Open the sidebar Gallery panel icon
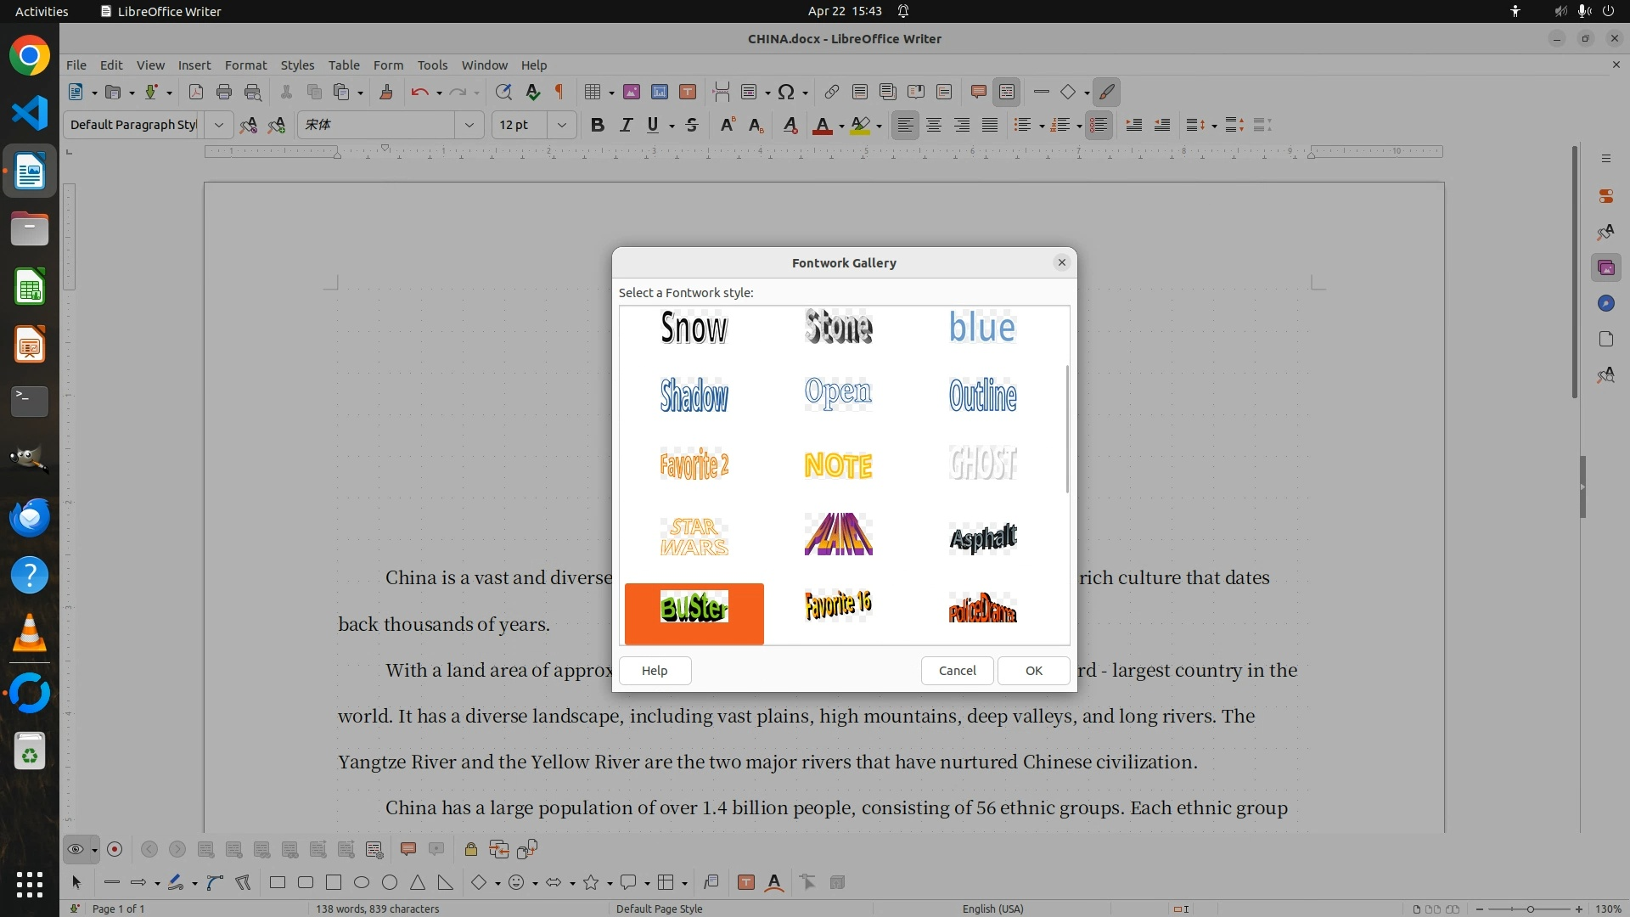1630x917 pixels. tap(1605, 268)
